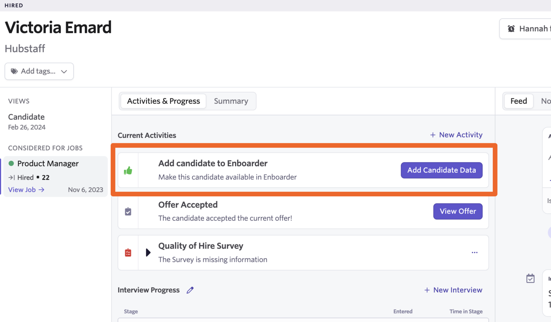The height and width of the screenshot is (322, 551).
Task: Click the tag icon in Add tags
Action: [x=14, y=71]
